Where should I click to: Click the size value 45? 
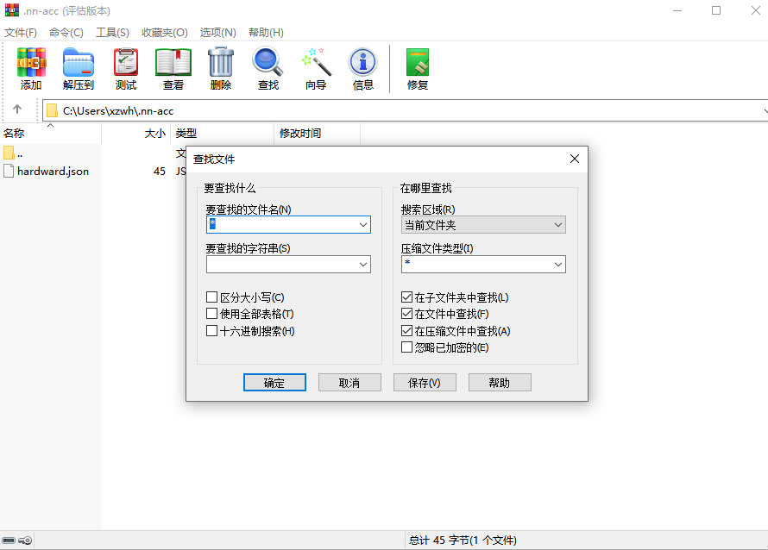click(x=160, y=172)
